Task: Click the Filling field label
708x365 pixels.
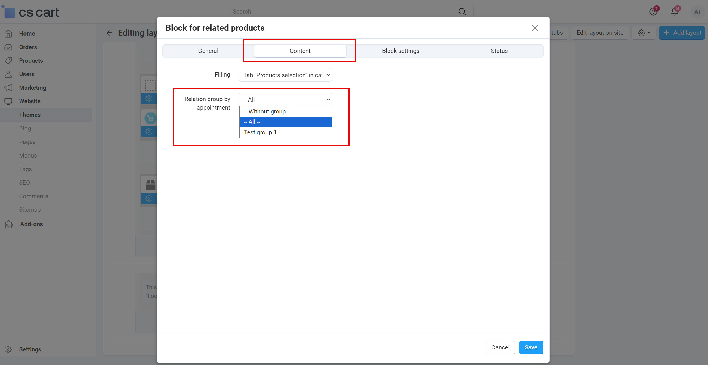Action: pos(222,75)
